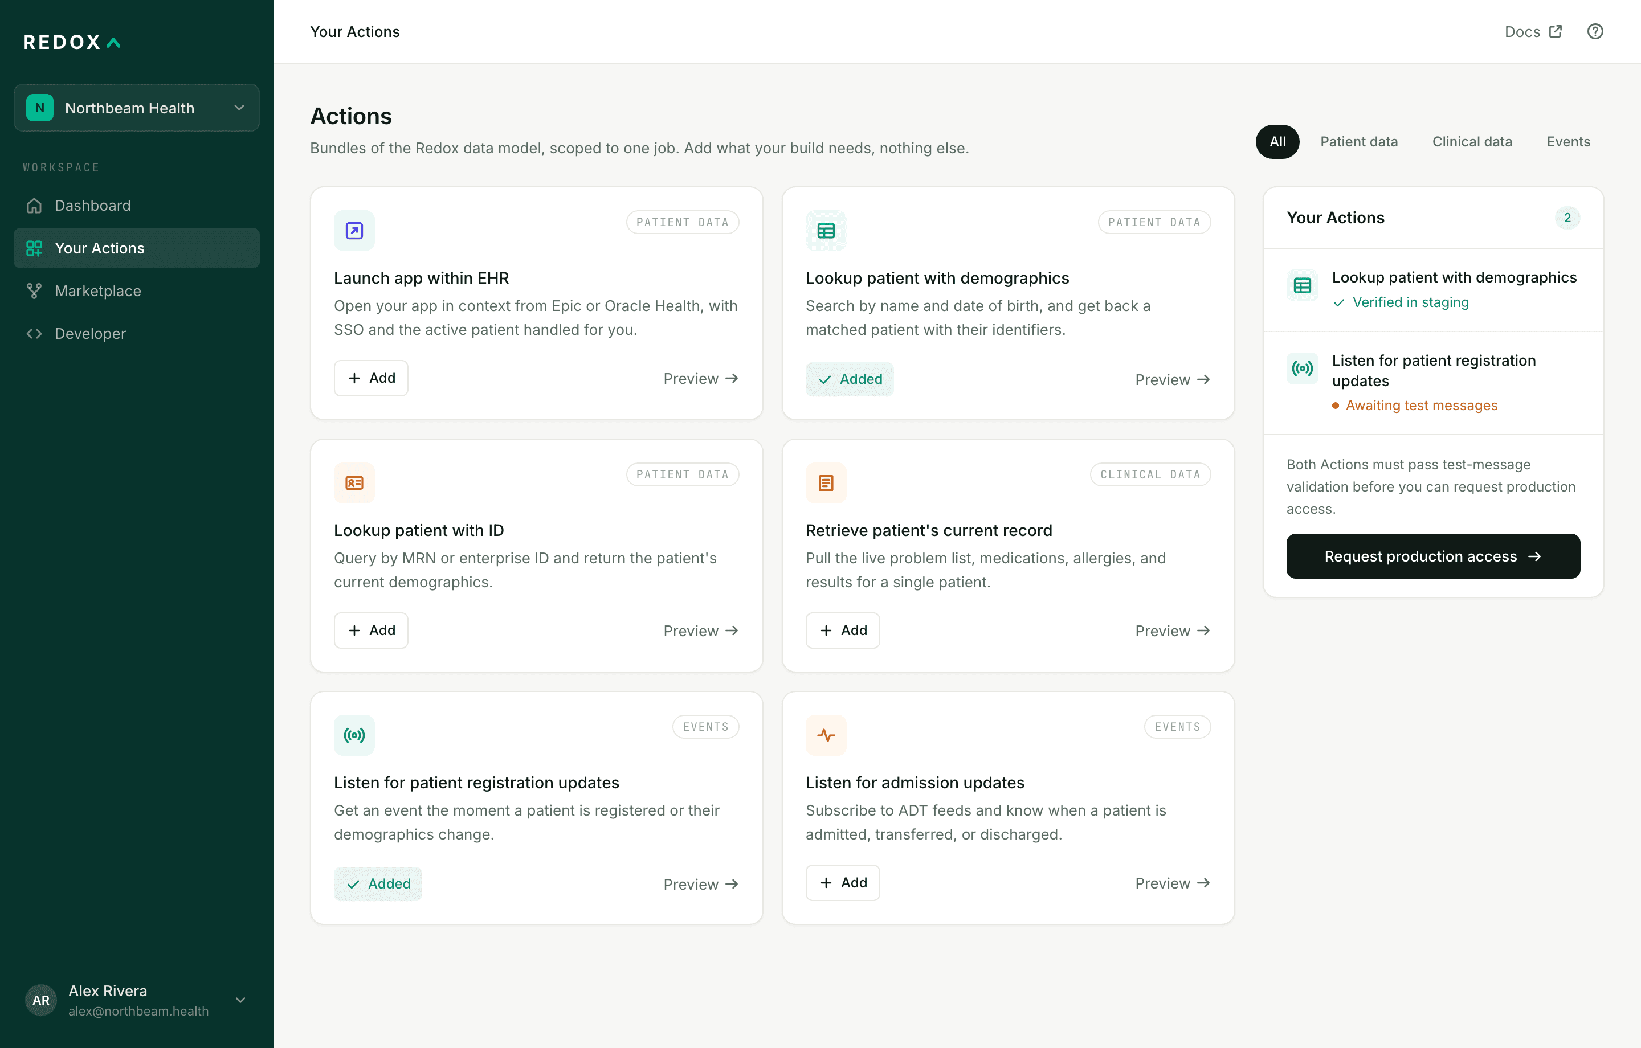Preview Listen for patient registration updates
This screenshot has width=1641, height=1048.
tap(701, 885)
